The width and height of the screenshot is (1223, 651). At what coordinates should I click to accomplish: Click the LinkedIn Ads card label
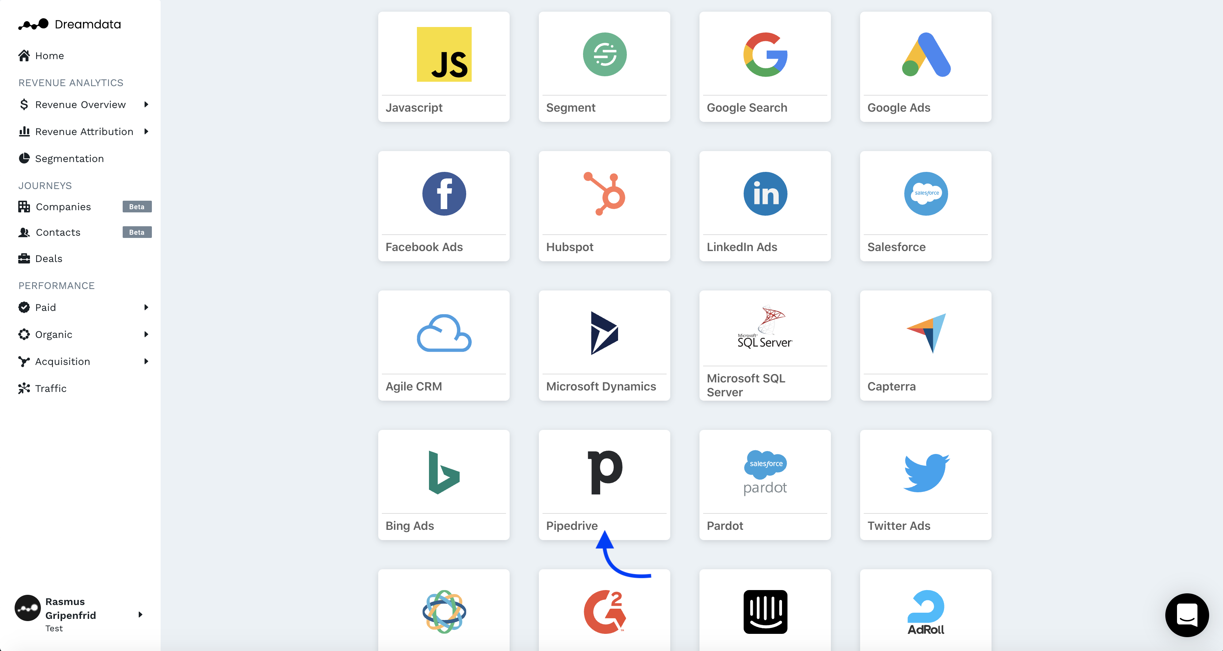pyautogui.click(x=741, y=247)
